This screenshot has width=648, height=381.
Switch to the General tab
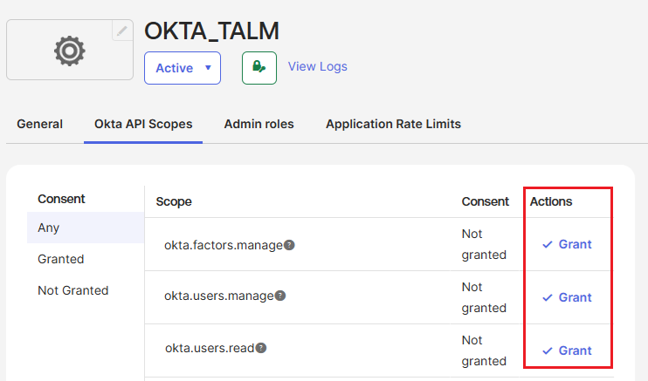[x=40, y=124]
